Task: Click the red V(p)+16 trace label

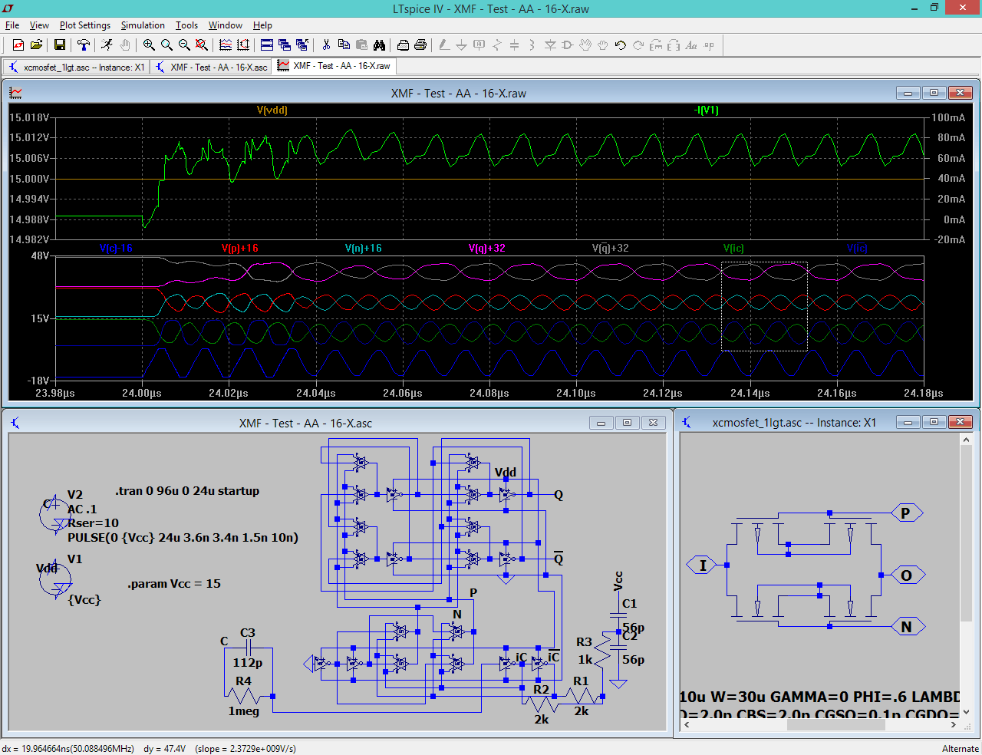Action: pyautogui.click(x=239, y=248)
